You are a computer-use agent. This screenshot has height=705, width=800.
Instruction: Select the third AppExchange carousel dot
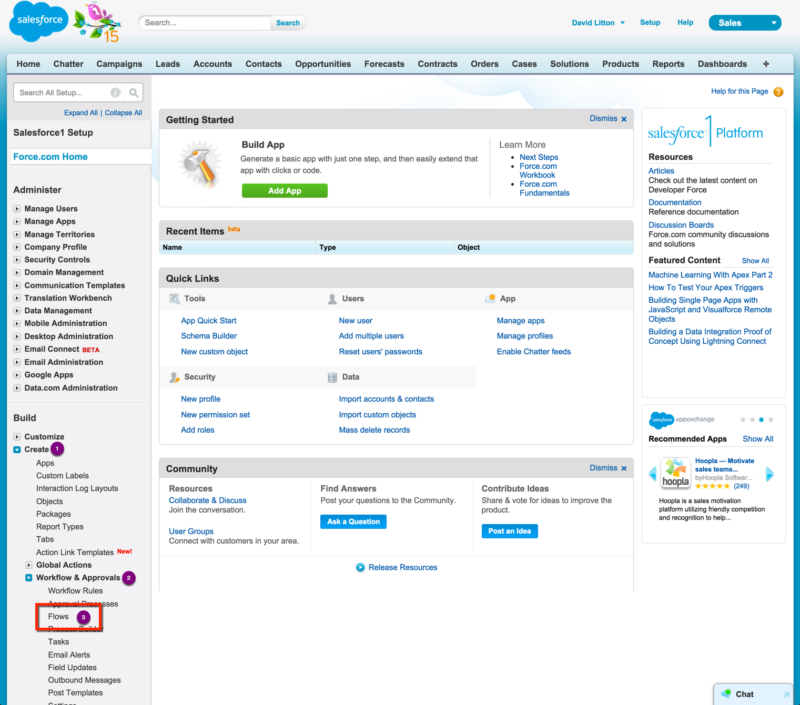pos(761,420)
